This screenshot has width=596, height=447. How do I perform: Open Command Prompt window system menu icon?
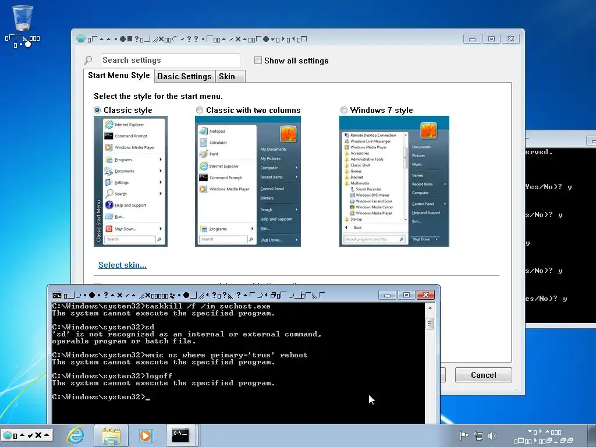coord(56,295)
